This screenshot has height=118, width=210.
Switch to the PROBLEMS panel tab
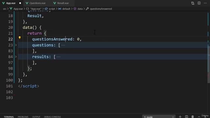point(23,117)
